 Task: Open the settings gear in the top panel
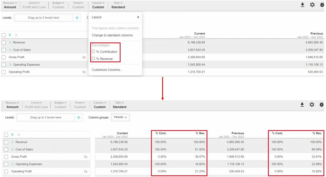[x=312, y=5]
